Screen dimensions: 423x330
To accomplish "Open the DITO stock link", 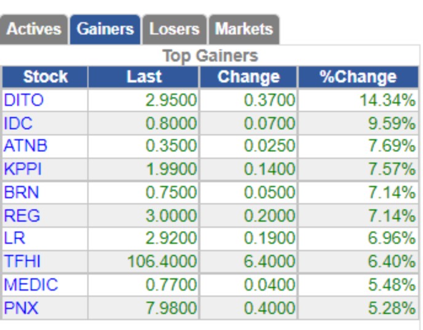I will tap(24, 100).
